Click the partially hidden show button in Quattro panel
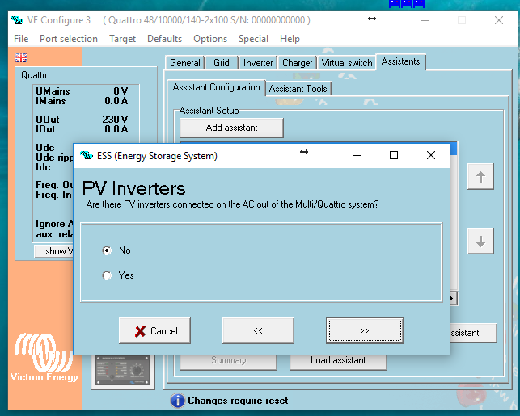The height and width of the screenshot is (416, 520). pyautogui.click(x=53, y=251)
